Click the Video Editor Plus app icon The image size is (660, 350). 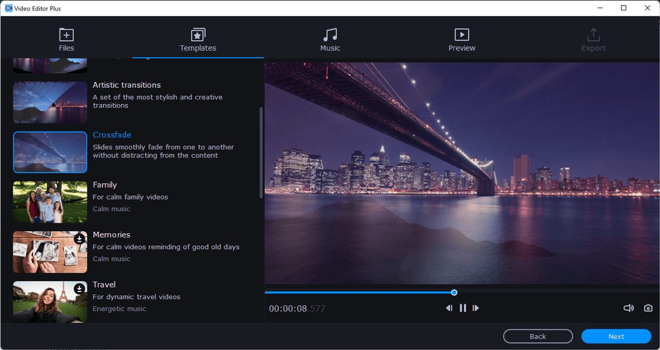[x=9, y=8]
